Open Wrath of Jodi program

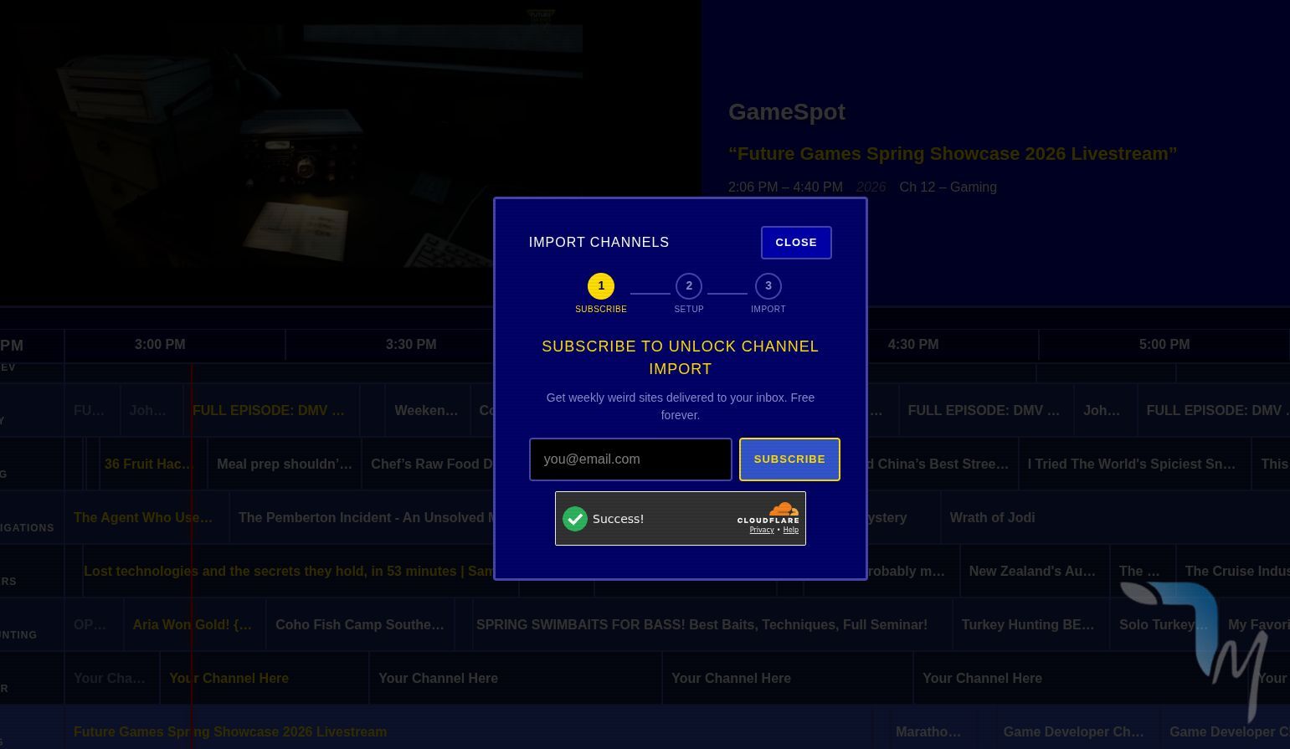[992, 518]
